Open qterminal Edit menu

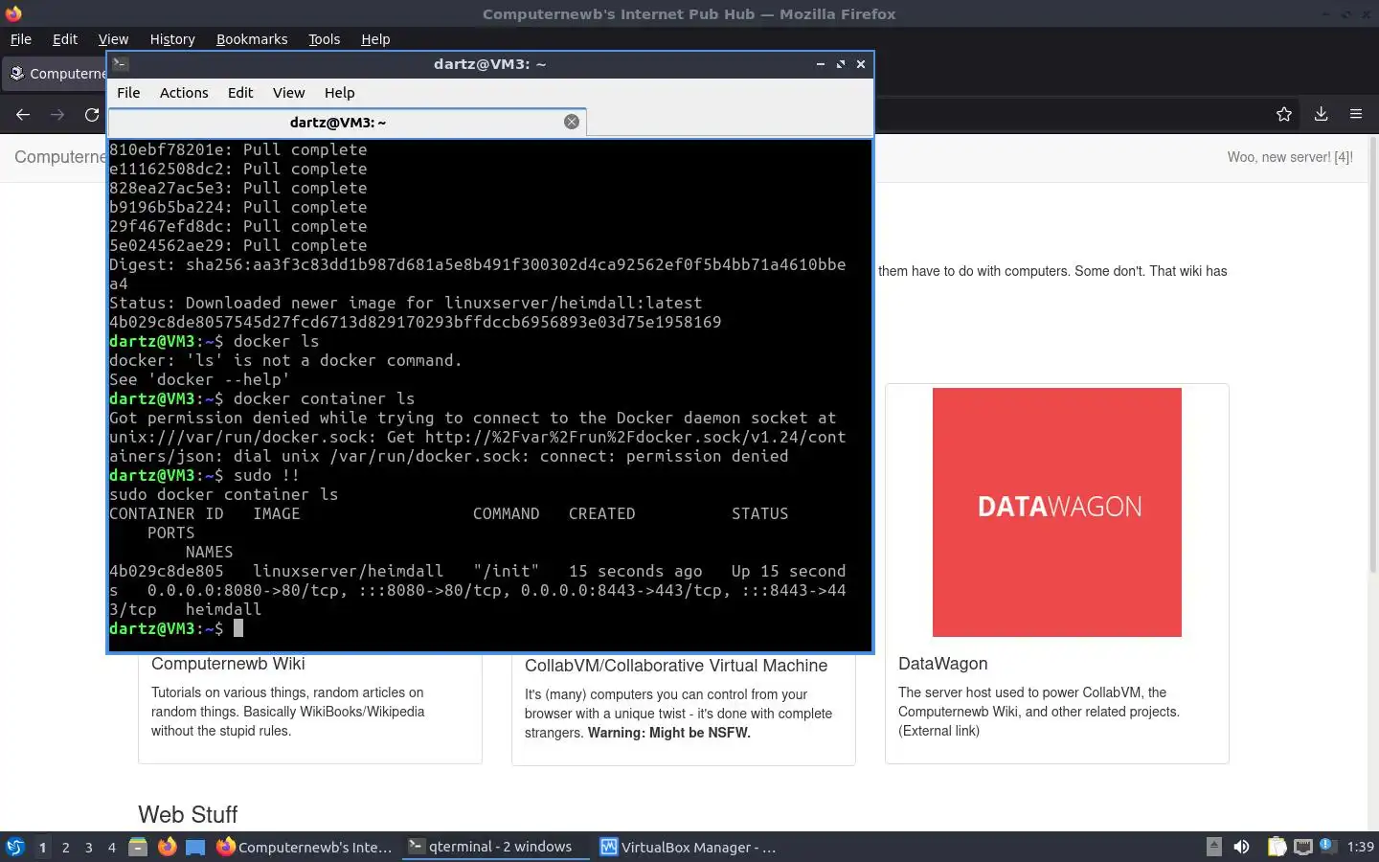coord(240,93)
